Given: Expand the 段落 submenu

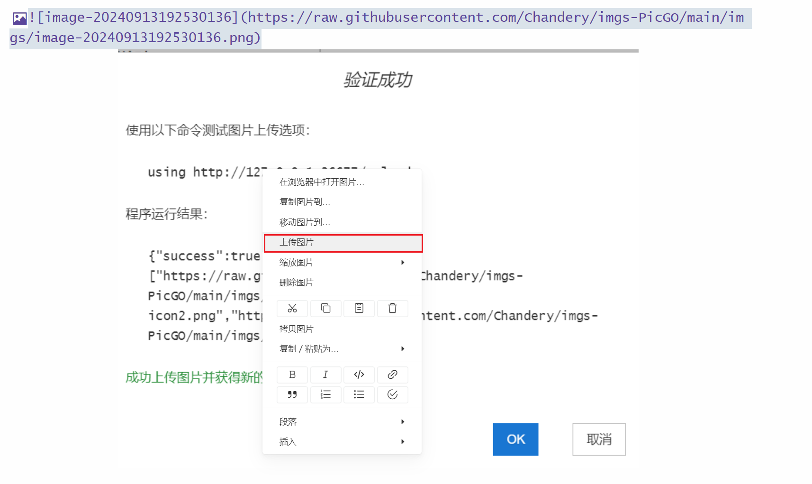Looking at the screenshot, I should 342,422.
